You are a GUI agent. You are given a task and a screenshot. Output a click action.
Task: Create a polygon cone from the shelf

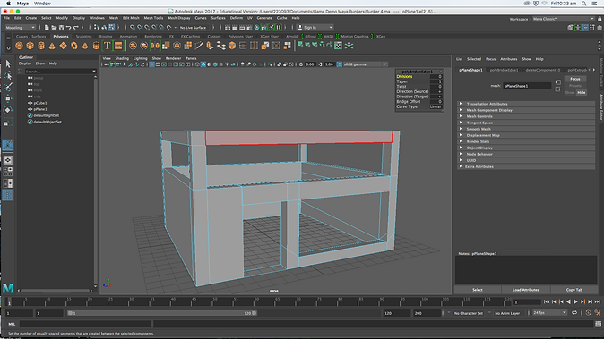click(x=52, y=46)
